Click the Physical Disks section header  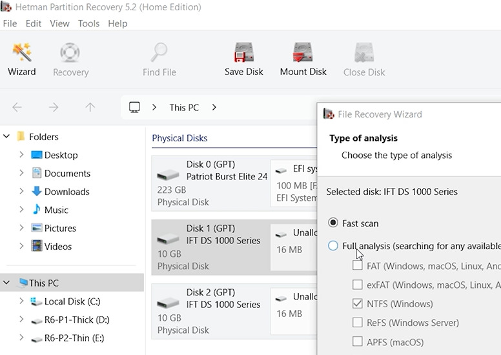click(x=179, y=137)
